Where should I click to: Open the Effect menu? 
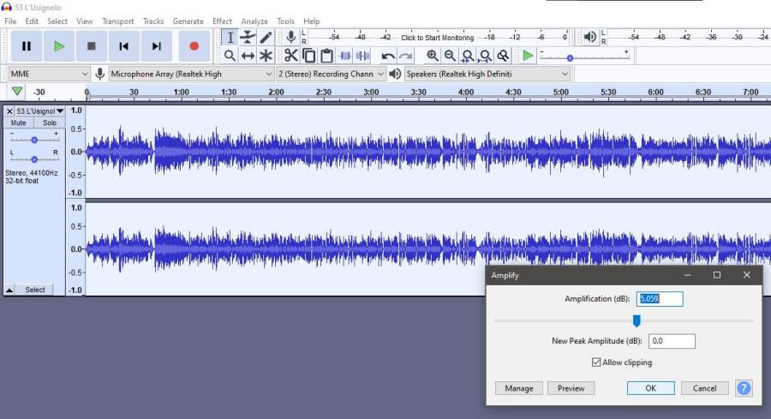[222, 21]
